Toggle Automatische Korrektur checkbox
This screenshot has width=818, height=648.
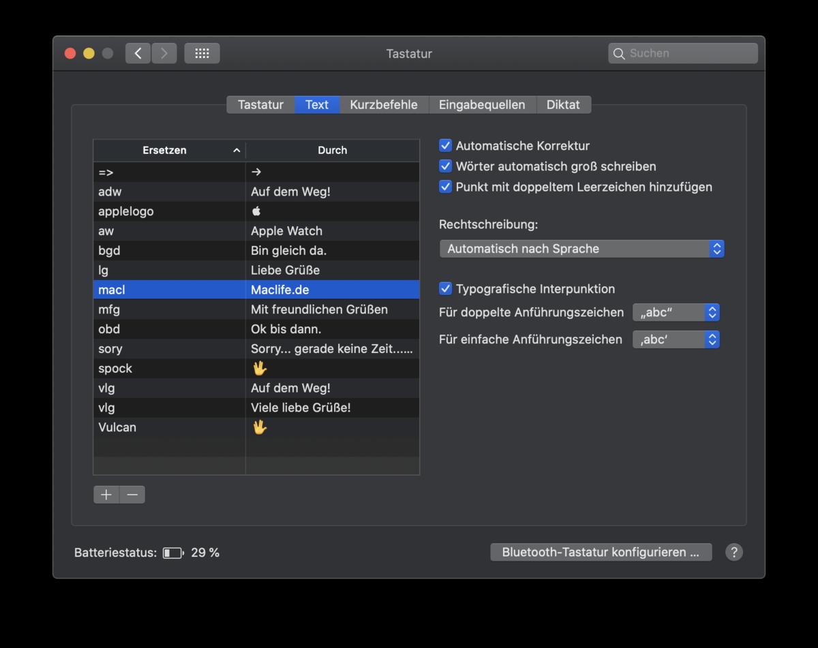(x=445, y=145)
